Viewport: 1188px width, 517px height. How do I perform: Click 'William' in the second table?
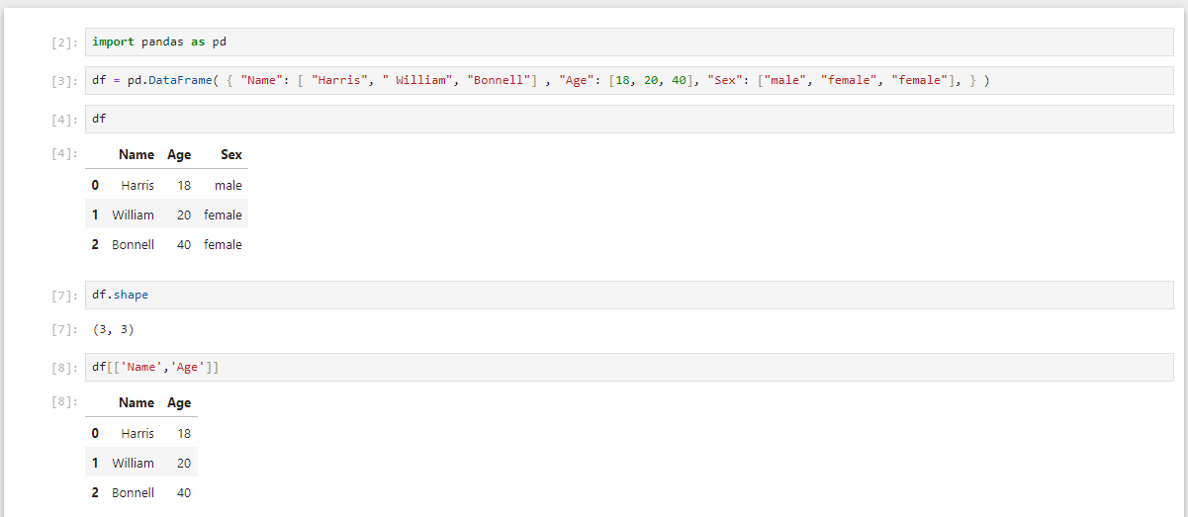133,463
